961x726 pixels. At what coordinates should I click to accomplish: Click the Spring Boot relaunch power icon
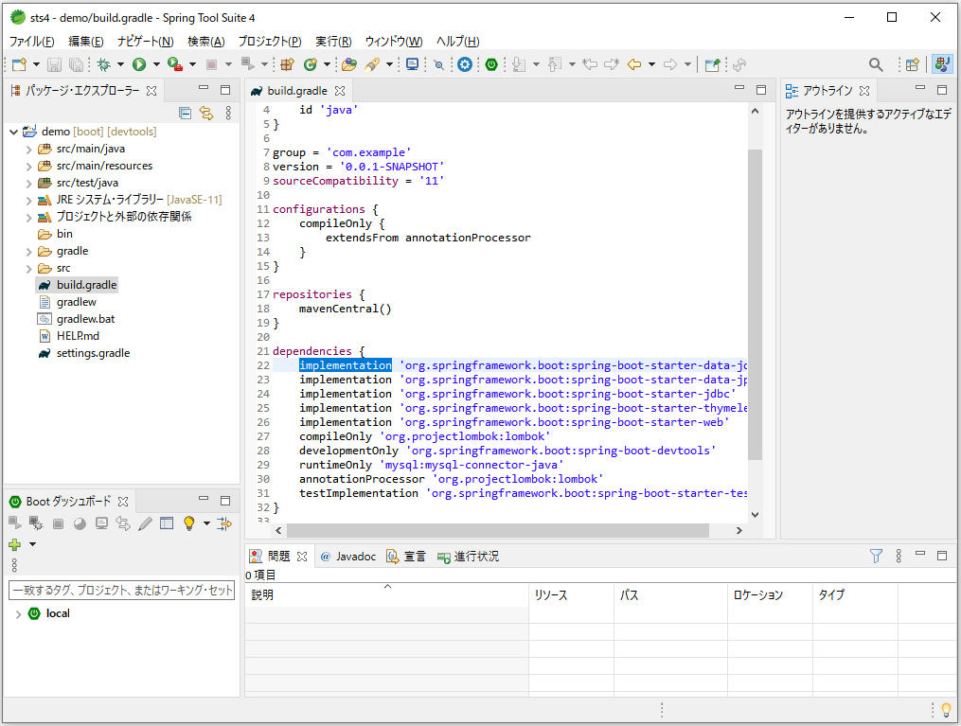click(491, 64)
